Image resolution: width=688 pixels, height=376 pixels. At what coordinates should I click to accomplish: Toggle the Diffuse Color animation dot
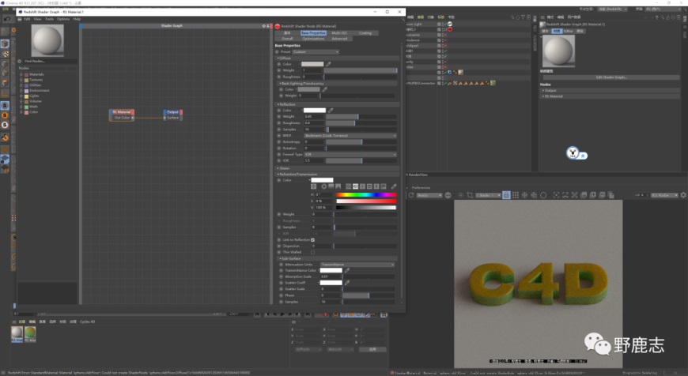point(278,64)
